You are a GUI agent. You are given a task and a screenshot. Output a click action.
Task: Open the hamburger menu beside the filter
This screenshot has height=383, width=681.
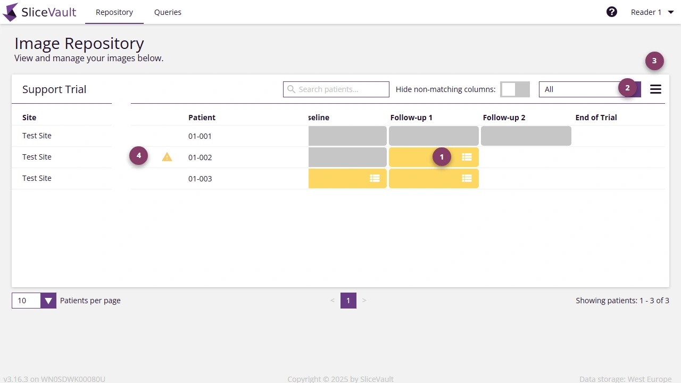655,89
